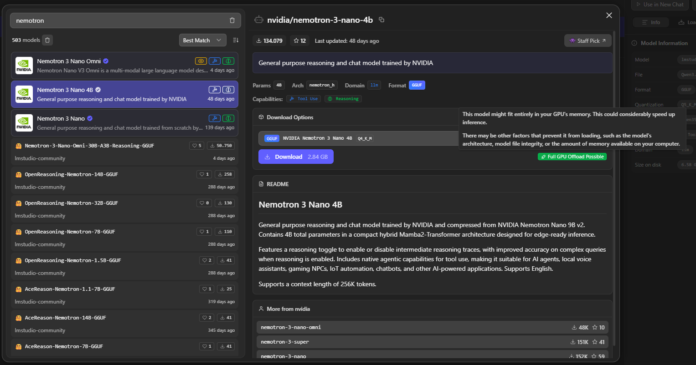
Task: Clear the search field using its trash icon
Action: click(x=232, y=20)
